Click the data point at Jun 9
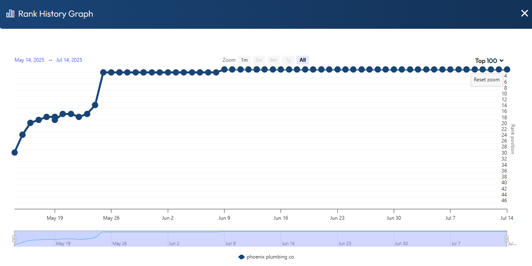This screenshot has height=266, width=532. coord(224,69)
